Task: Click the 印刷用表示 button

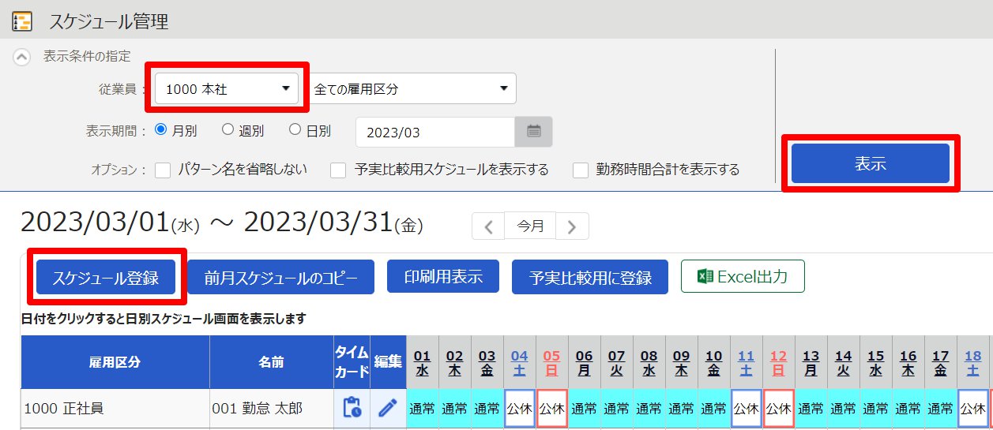Action: 443,277
